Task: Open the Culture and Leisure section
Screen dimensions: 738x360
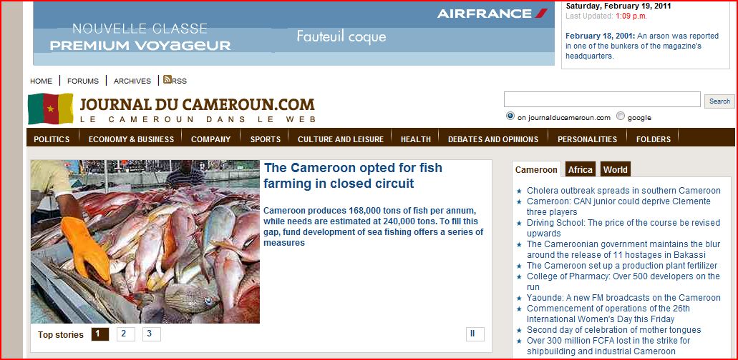Action: (x=341, y=139)
